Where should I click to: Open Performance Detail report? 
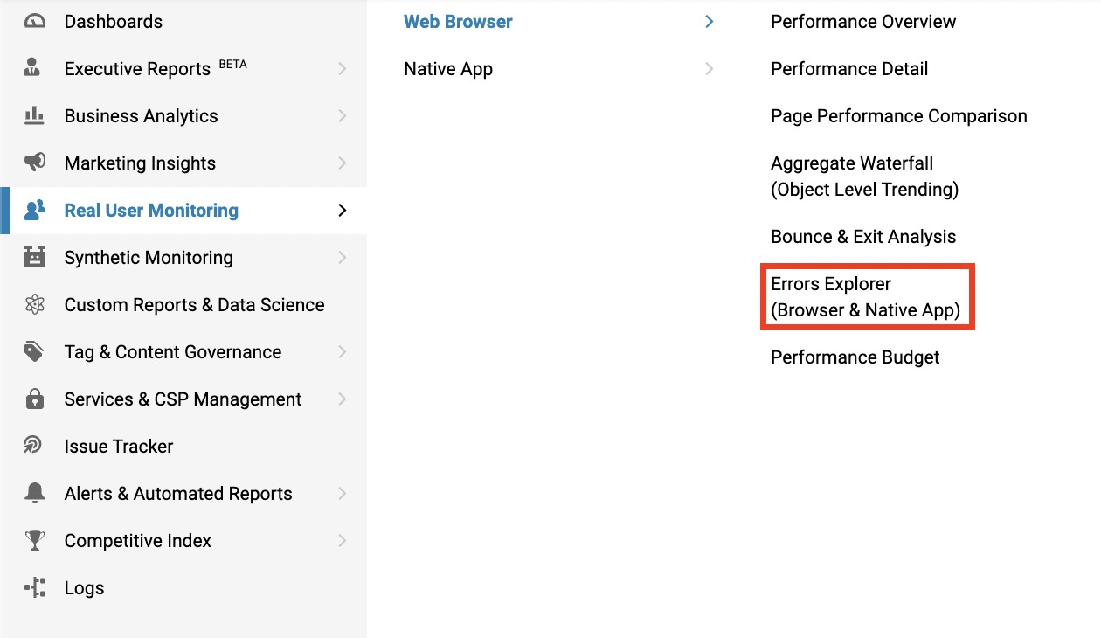[x=849, y=69]
